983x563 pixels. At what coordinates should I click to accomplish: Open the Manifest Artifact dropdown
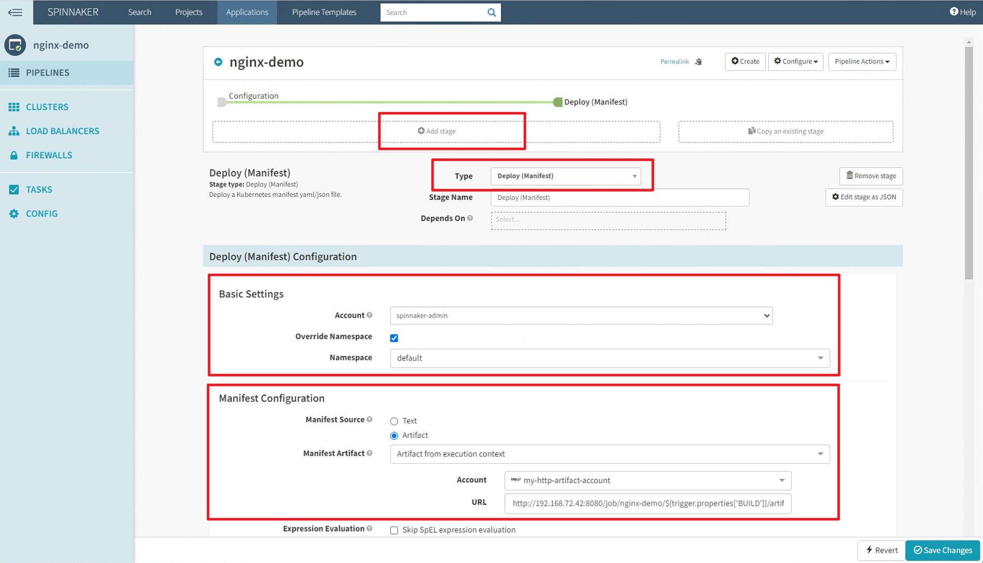(610, 454)
